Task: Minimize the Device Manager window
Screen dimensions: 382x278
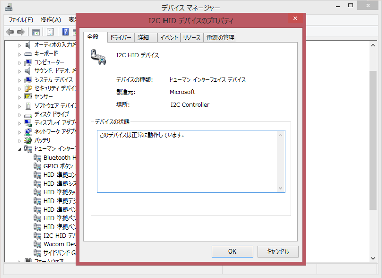Action: 338,6
